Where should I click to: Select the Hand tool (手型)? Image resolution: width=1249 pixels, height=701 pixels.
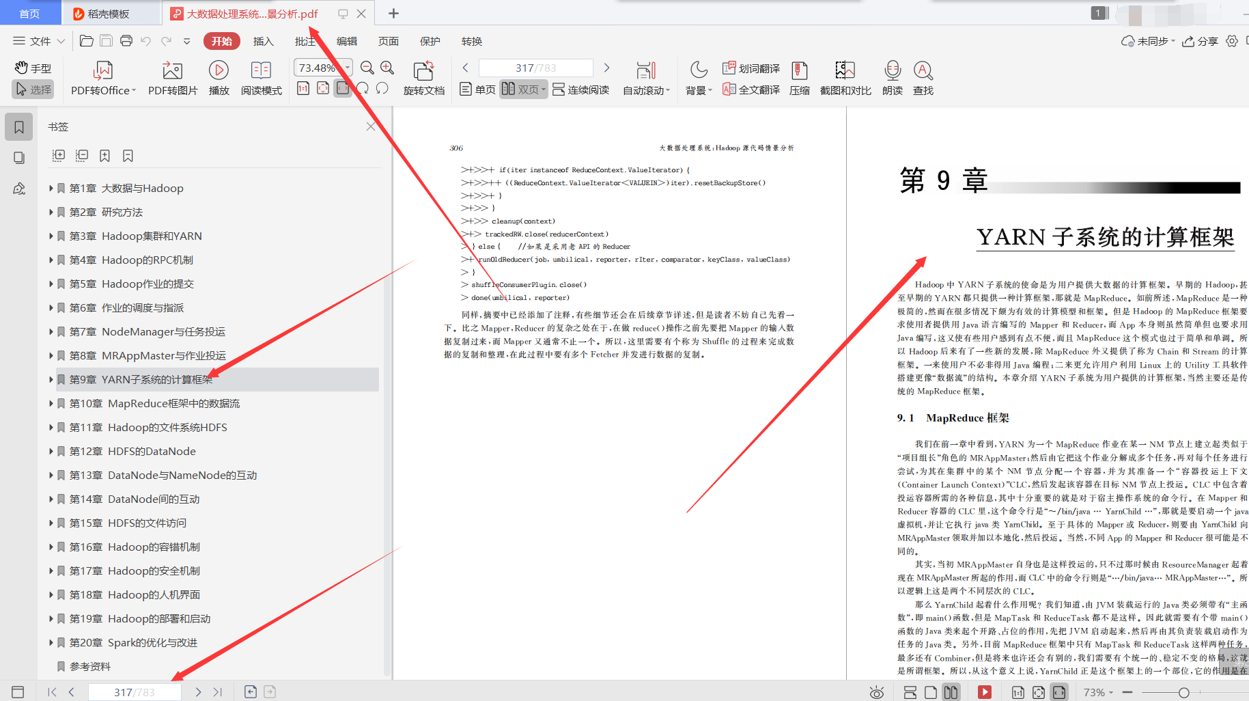(x=33, y=68)
